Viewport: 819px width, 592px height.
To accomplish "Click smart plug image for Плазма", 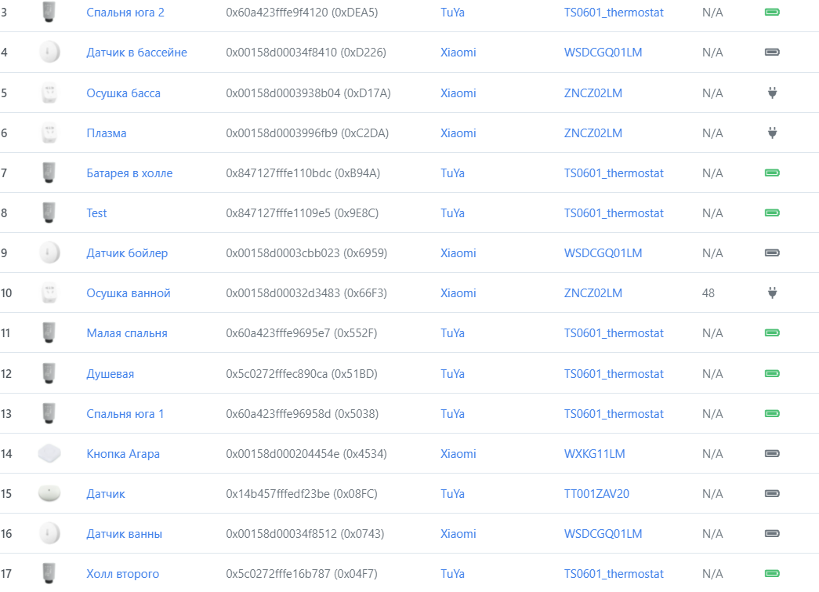I will pos(49,133).
